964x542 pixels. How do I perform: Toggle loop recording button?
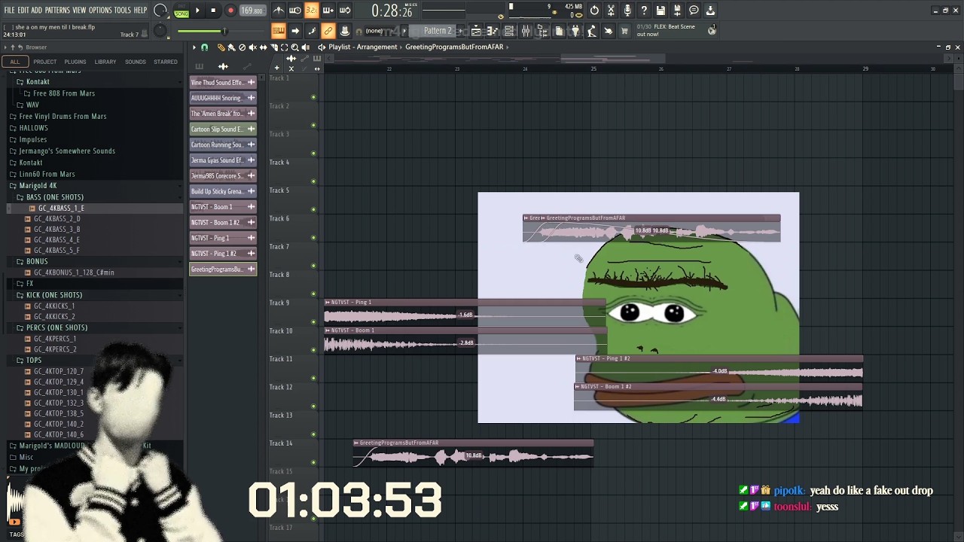pos(345,11)
